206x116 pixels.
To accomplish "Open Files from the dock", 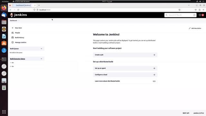I will [4, 22].
